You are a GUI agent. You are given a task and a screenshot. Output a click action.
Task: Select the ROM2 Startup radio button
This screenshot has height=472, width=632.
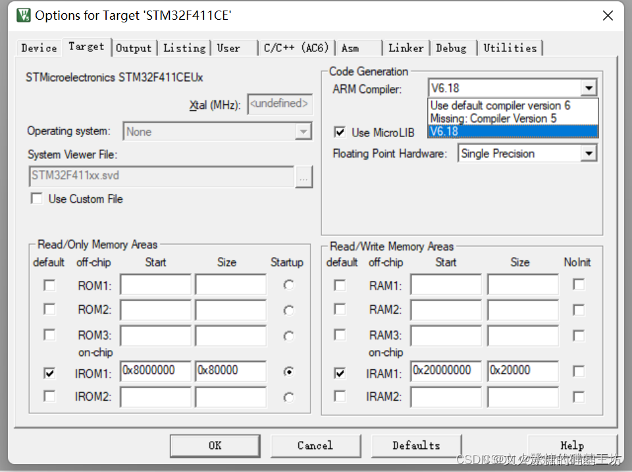pyautogui.click(x=288, y=310)
